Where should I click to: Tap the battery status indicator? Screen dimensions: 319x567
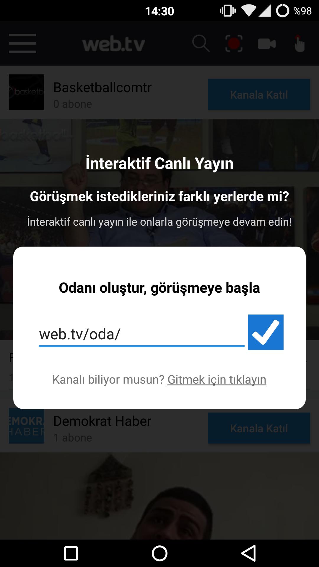[x=294, y=11]
